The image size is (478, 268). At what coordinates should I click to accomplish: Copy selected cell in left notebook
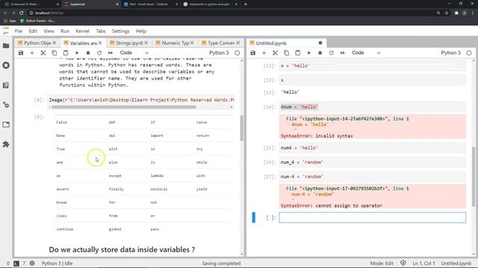click(55, 53)
